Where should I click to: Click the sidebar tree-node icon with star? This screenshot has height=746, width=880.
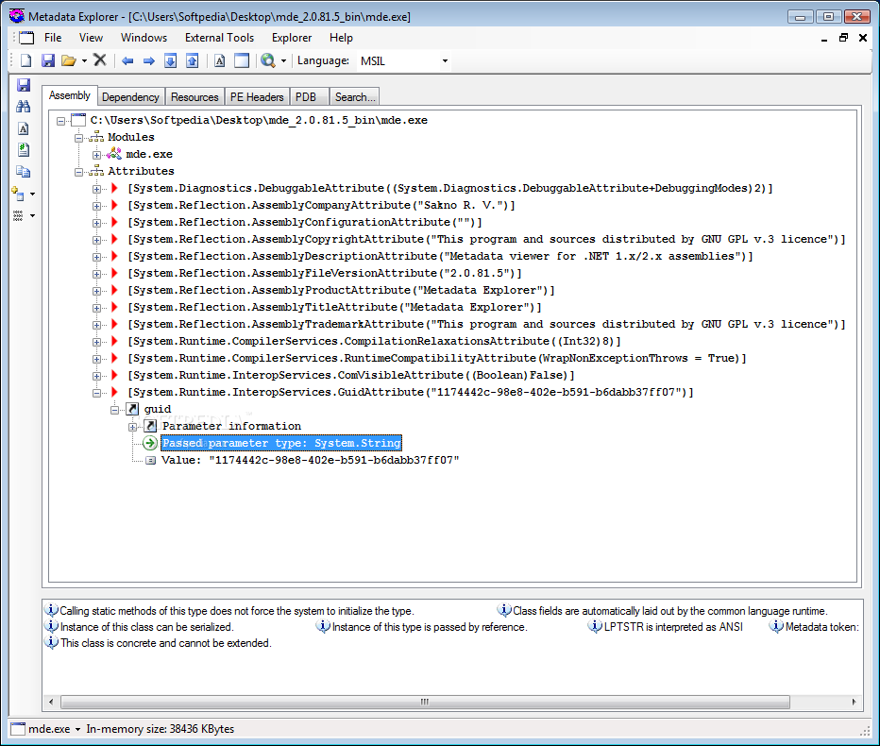(x=18, y=194)
